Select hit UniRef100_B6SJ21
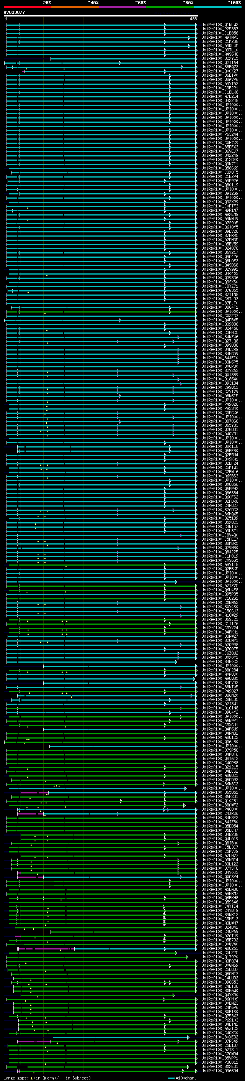Image resolution: width=245 pixels, height=1081 pixels. tap(220, 619)
